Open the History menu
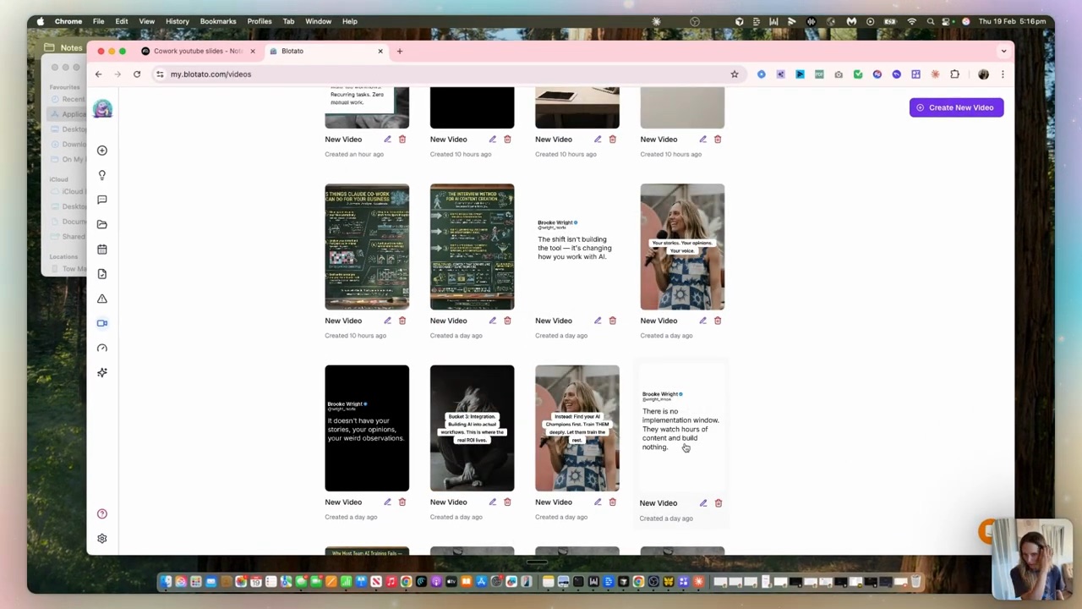 pos(178,21)
